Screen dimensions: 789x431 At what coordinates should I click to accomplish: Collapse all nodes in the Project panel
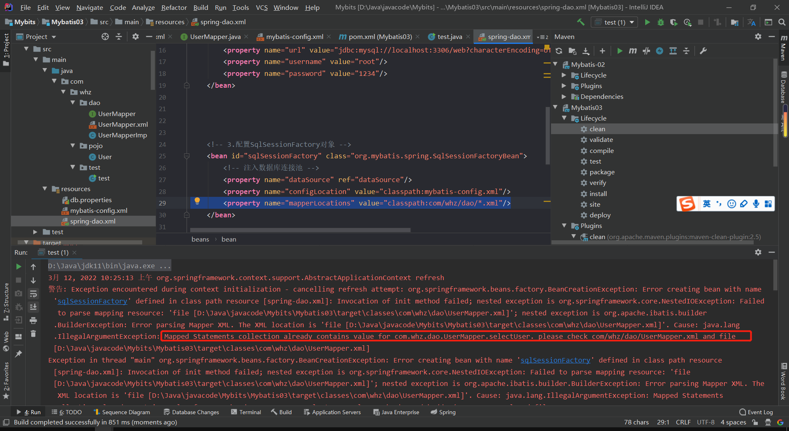tap(119, 36)
